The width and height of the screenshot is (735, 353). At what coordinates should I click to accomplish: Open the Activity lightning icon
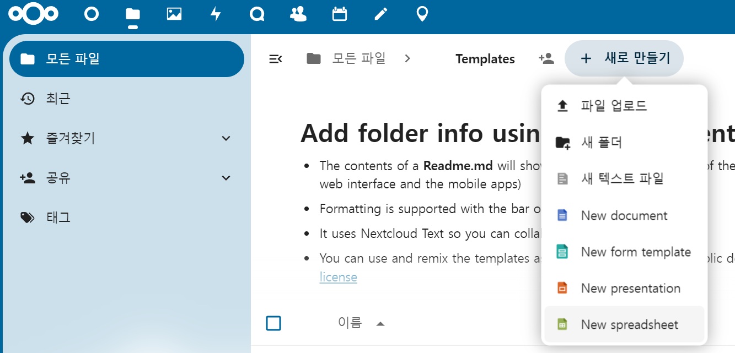click(x=216, y=14)
